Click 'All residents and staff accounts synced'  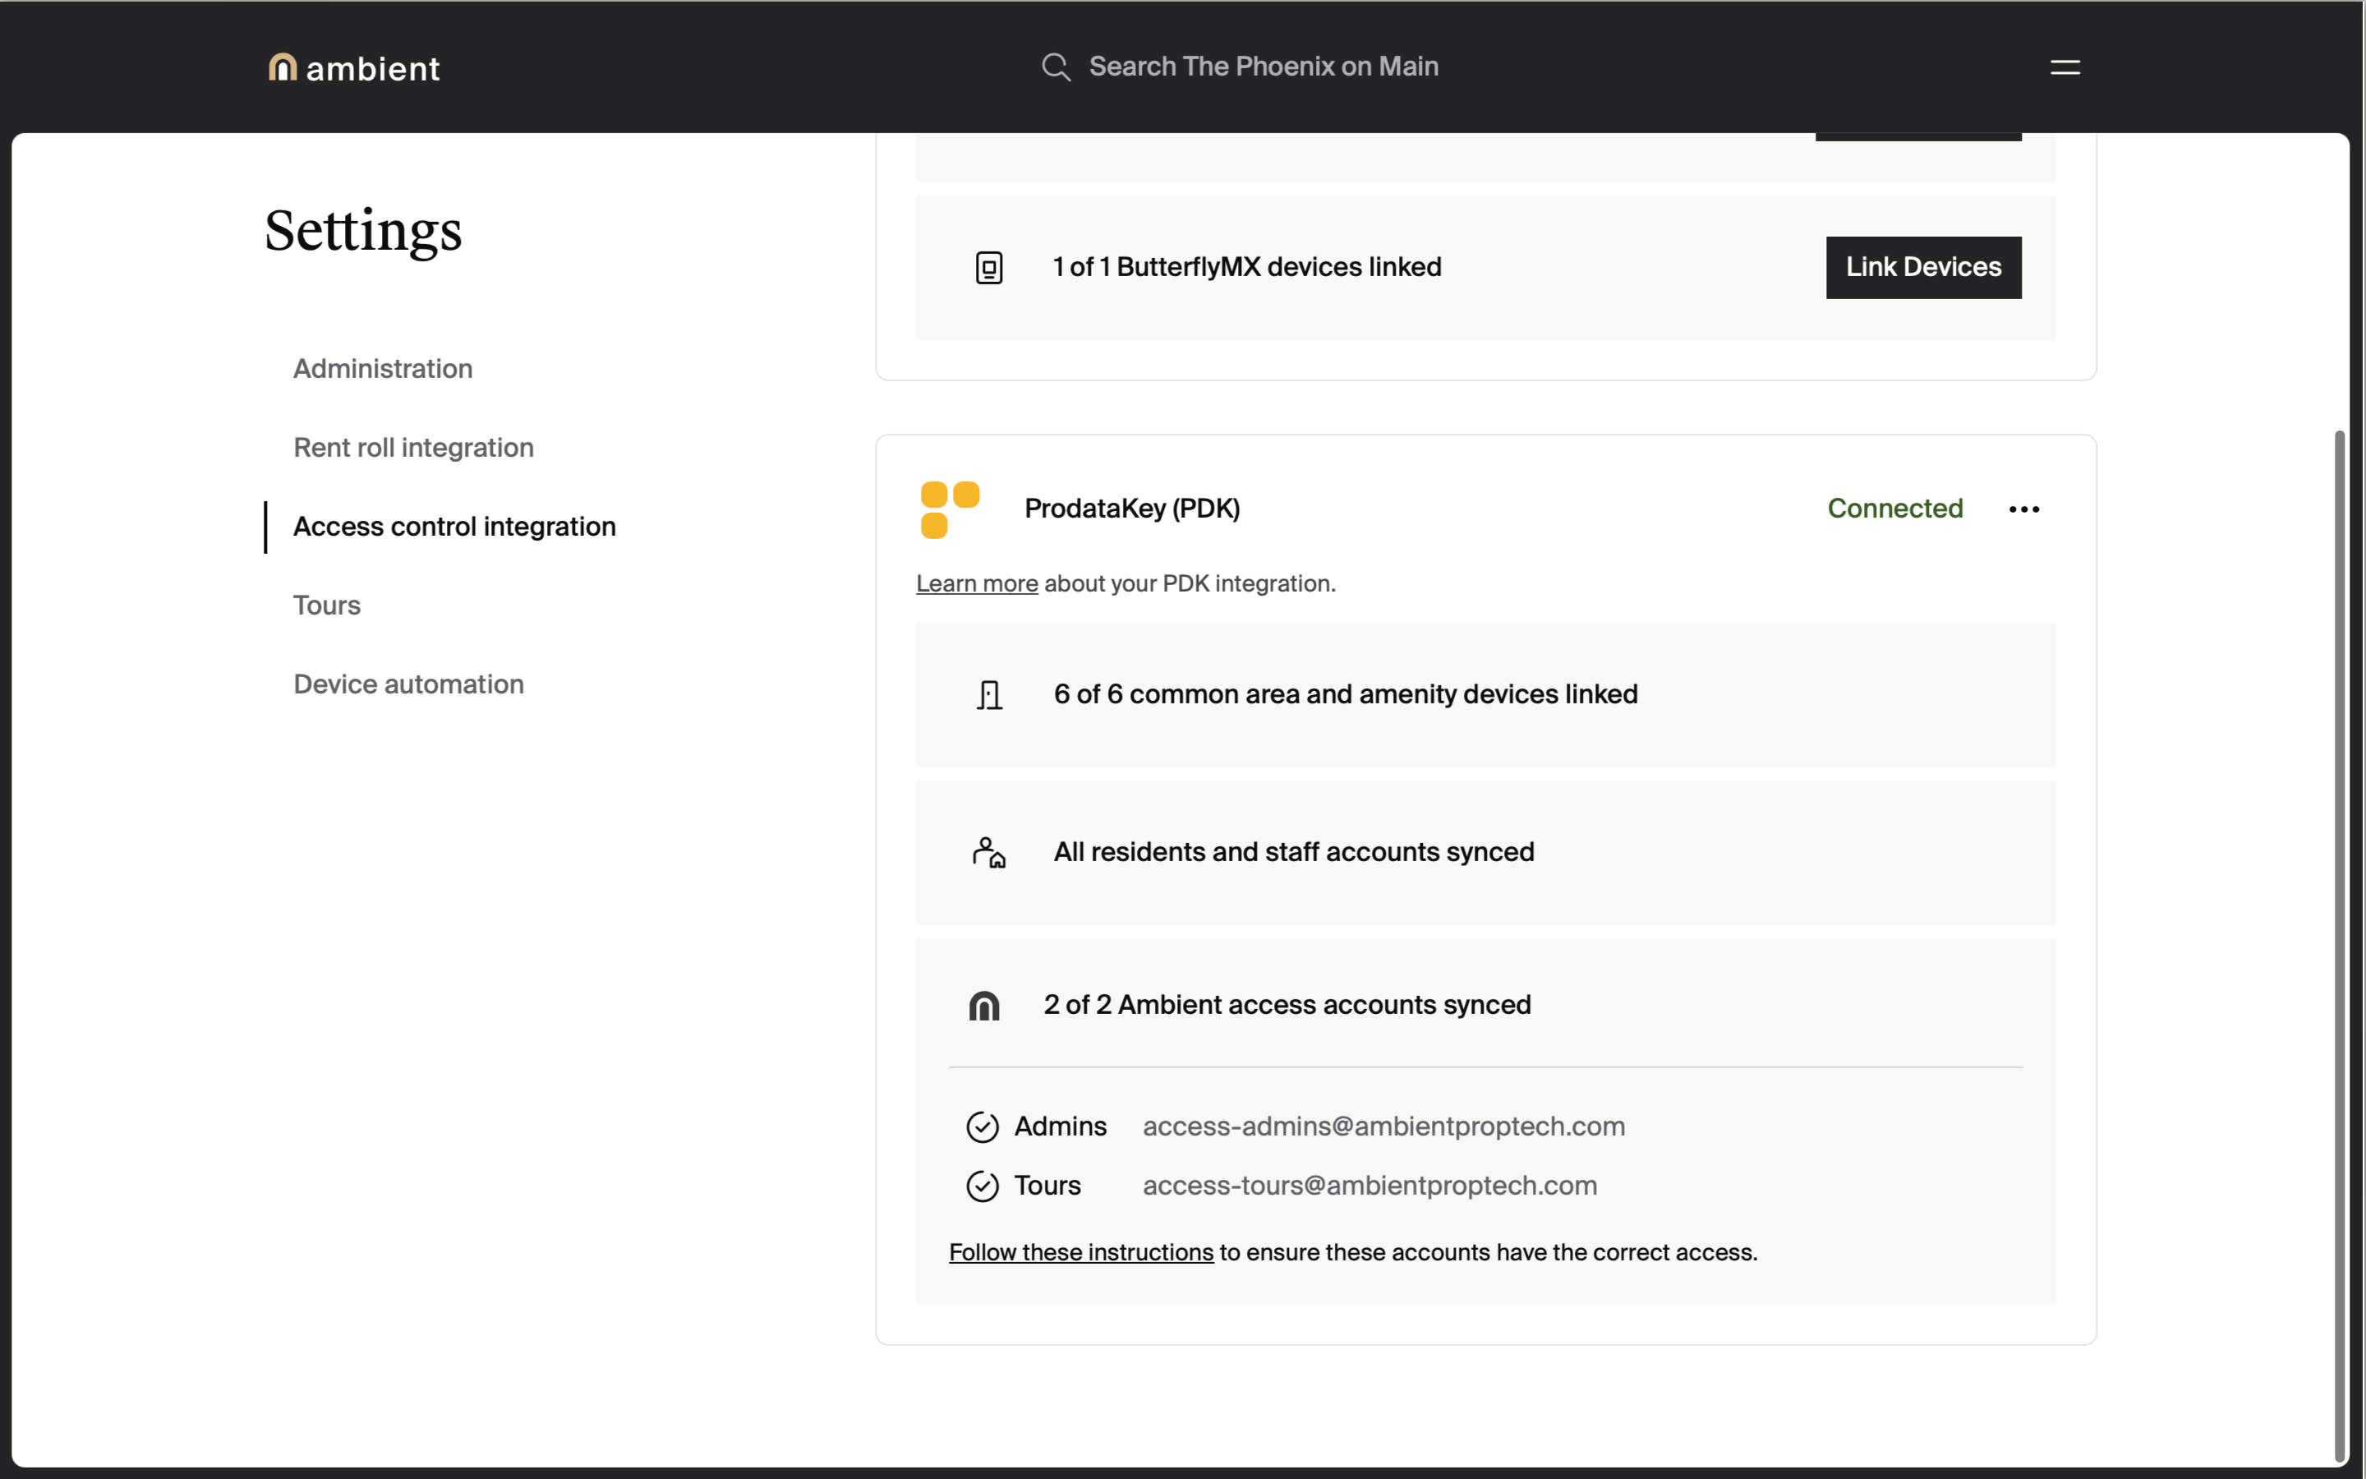click(1293, 852)
